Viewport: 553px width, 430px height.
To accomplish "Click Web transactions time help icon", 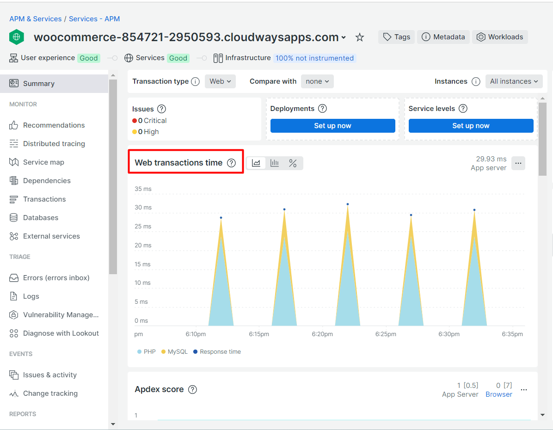I will point(231,163).
